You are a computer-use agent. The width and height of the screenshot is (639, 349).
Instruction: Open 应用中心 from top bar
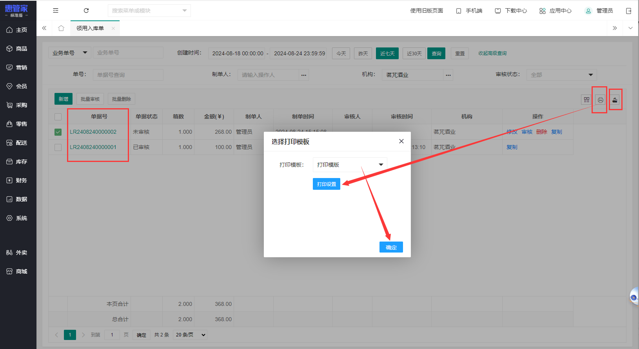pyautogui.click(x=555, y=11)
